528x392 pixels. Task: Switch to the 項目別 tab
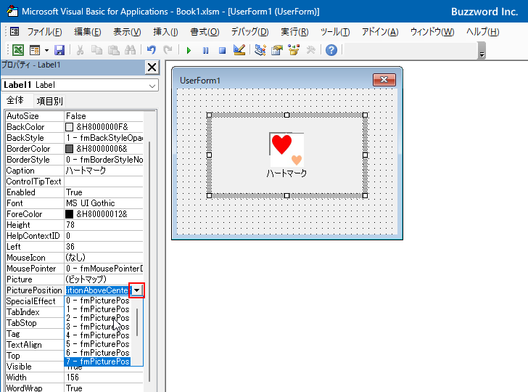click(x=50, y=101)
